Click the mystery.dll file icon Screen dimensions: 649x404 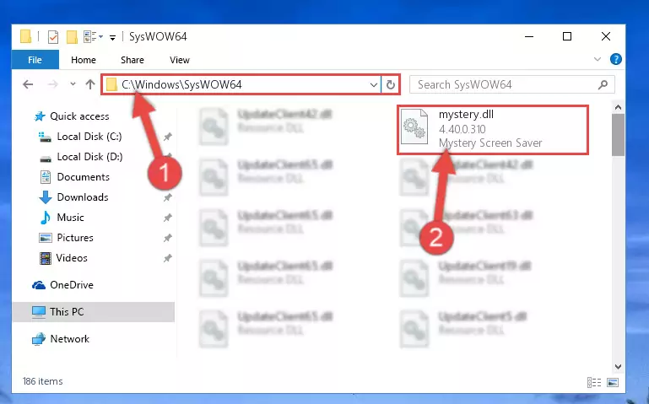click(x=414, y=127)
